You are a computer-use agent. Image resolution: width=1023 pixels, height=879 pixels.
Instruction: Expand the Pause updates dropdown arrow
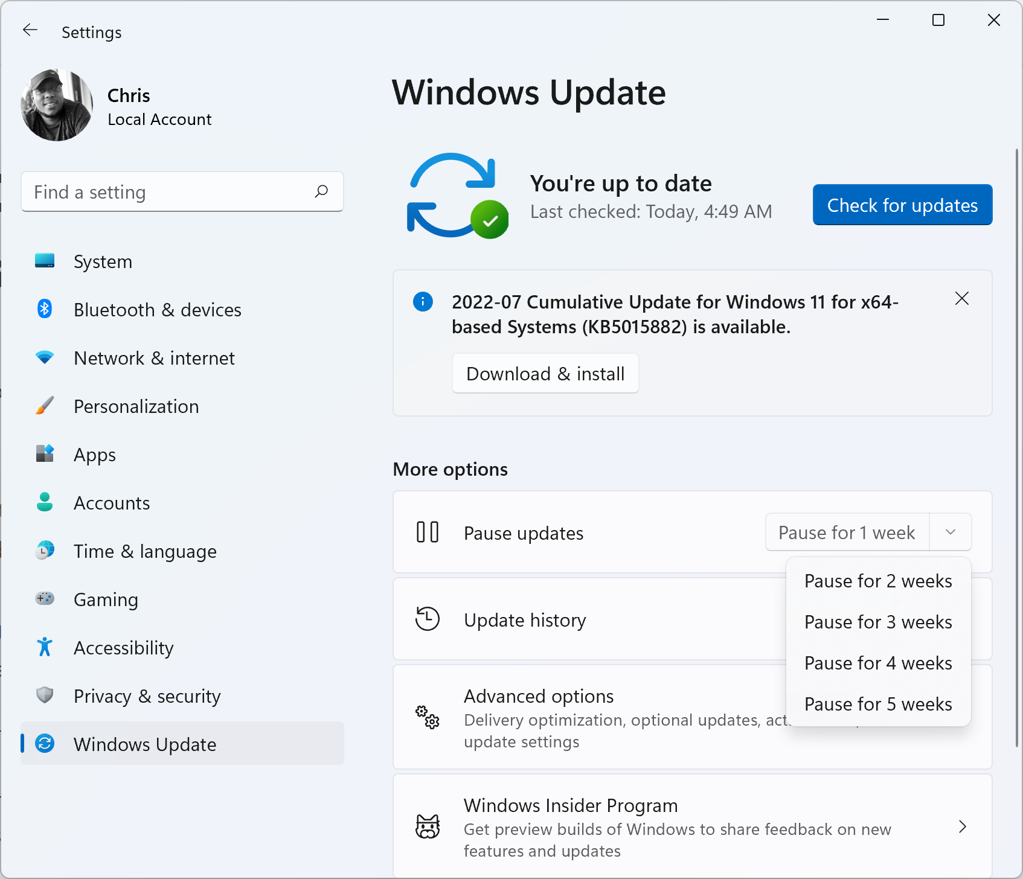click(x=950, y=532)
